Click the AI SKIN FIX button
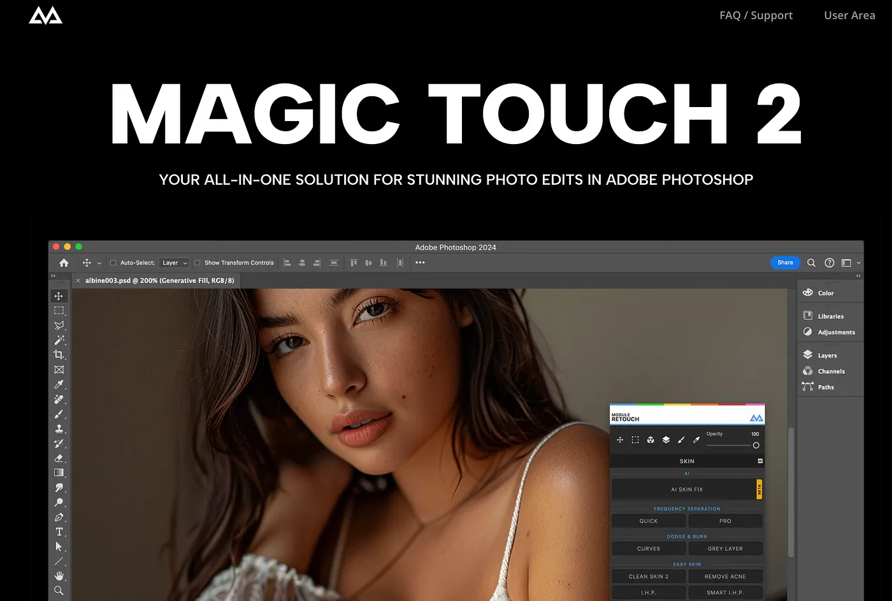The width and height of the screenshot is (892, 601). [x=687, y=489]
